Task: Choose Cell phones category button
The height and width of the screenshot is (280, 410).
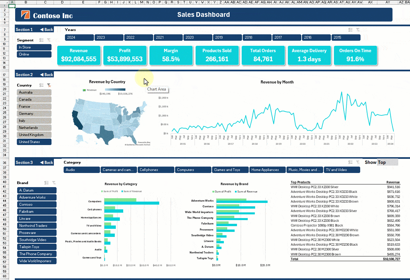Action: click(156, 170)
